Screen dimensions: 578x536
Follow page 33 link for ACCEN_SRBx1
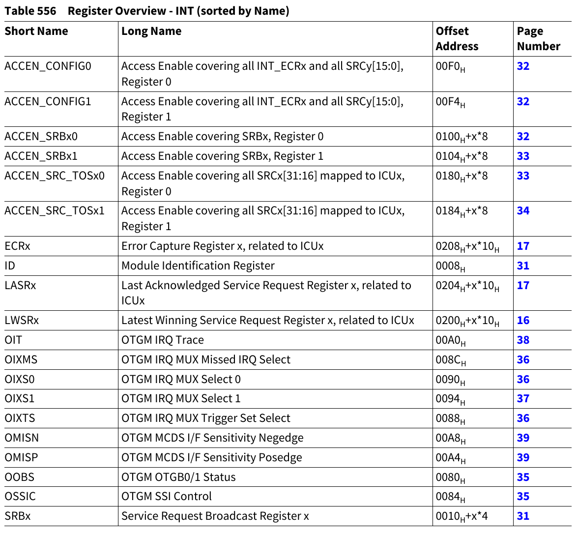(523, 156)
